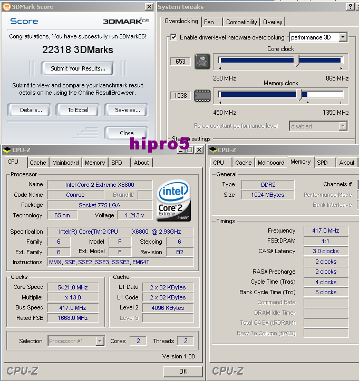This screenshot has width=359, height=381.
Task: Open About tab in right CPU-Z window
Action: click(x=347, y=163)
